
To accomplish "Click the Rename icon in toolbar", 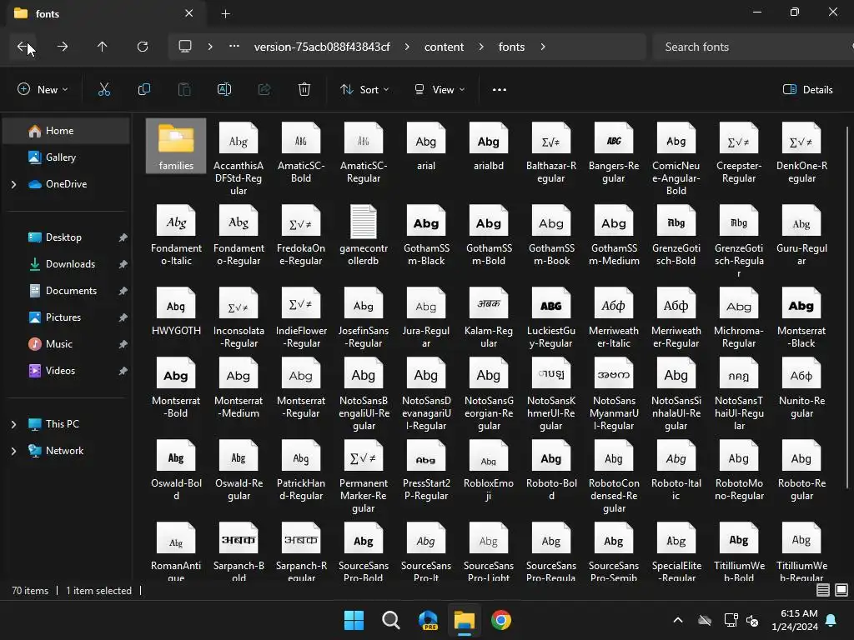I will point(224,90).
